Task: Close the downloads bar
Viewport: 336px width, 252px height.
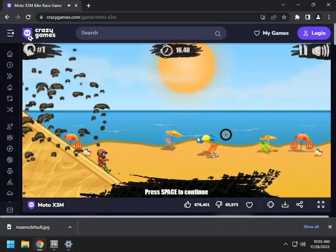Action: point(330,227)
